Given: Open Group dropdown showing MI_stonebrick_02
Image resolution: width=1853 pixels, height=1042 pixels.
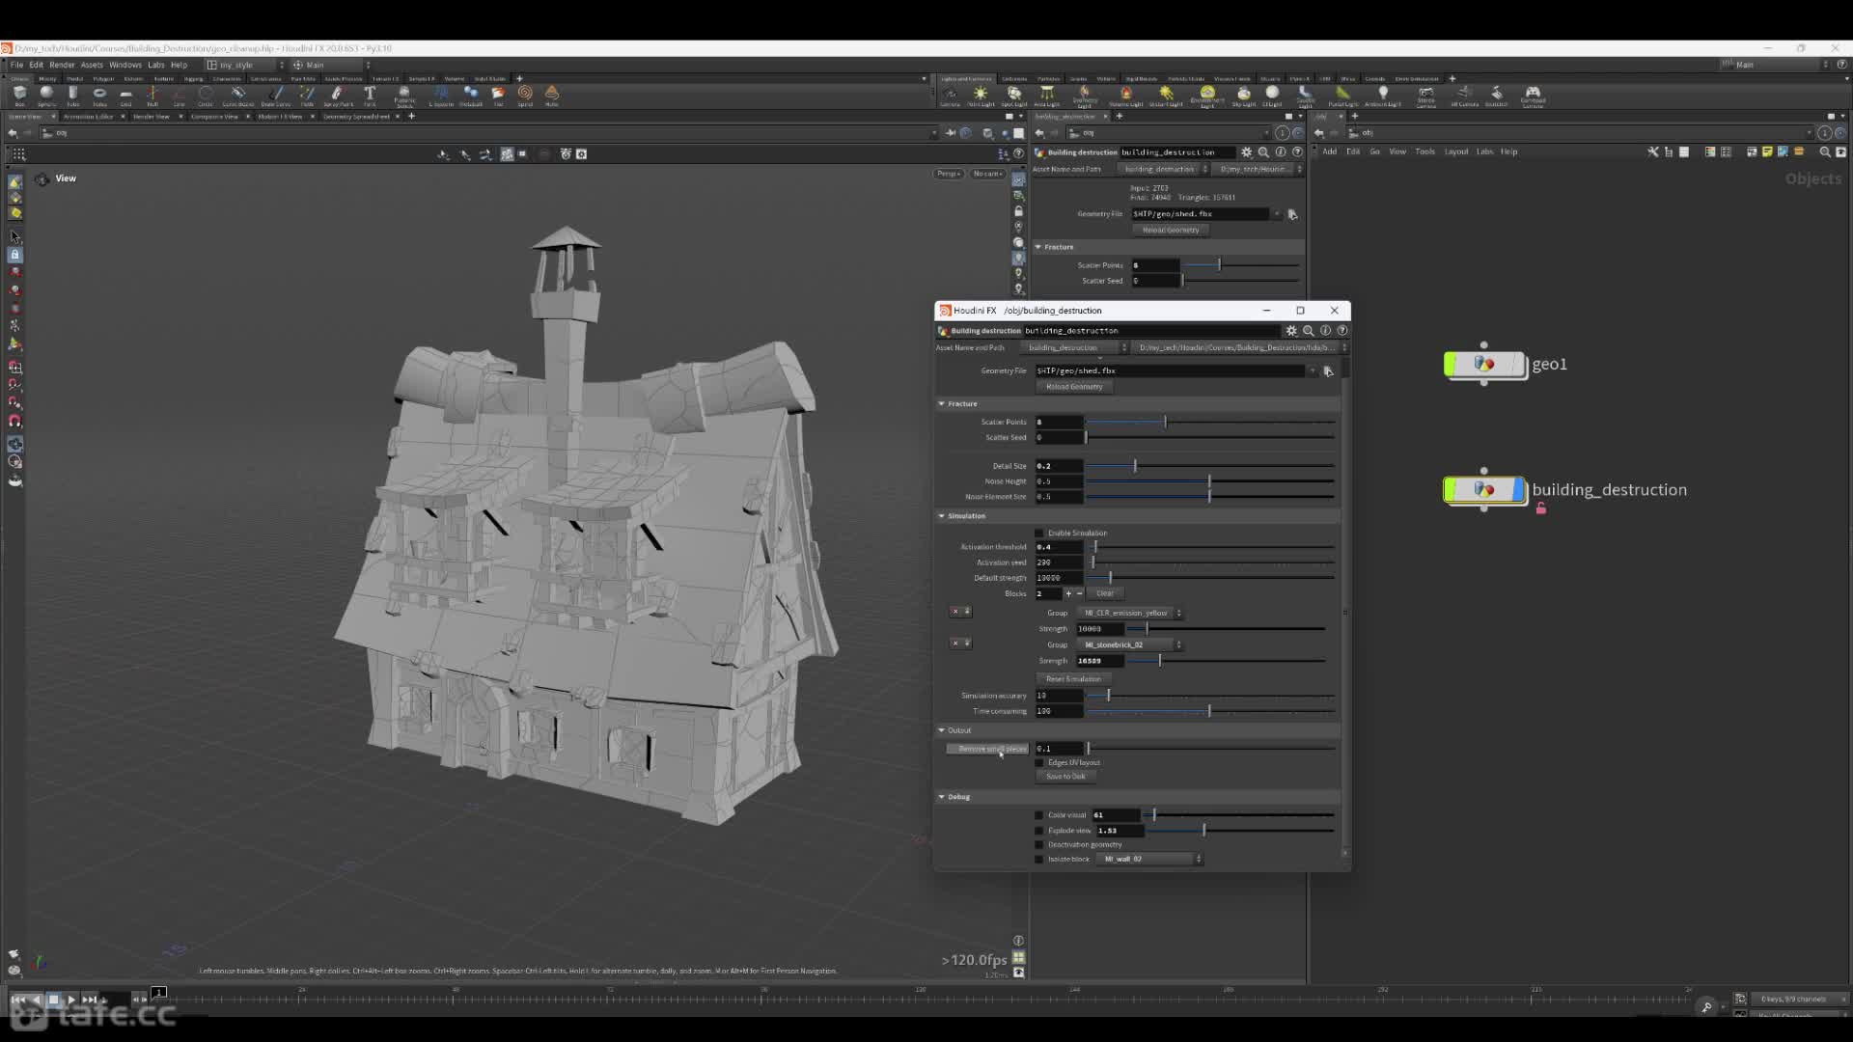Looking at the screenshot, I should (1129, 644).
